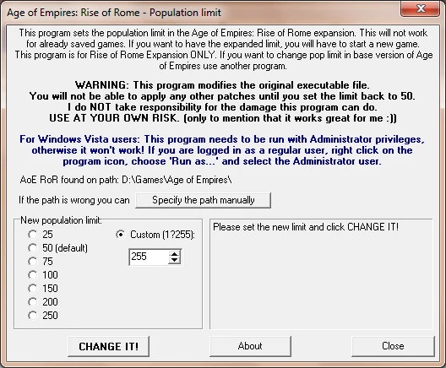Close the window with the title bar X
The width and height of the screenshot is (446, 368).
[x=421, y=8]
